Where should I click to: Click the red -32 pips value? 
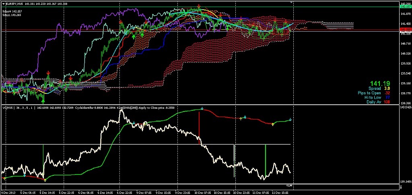click(x=387, y=93)
